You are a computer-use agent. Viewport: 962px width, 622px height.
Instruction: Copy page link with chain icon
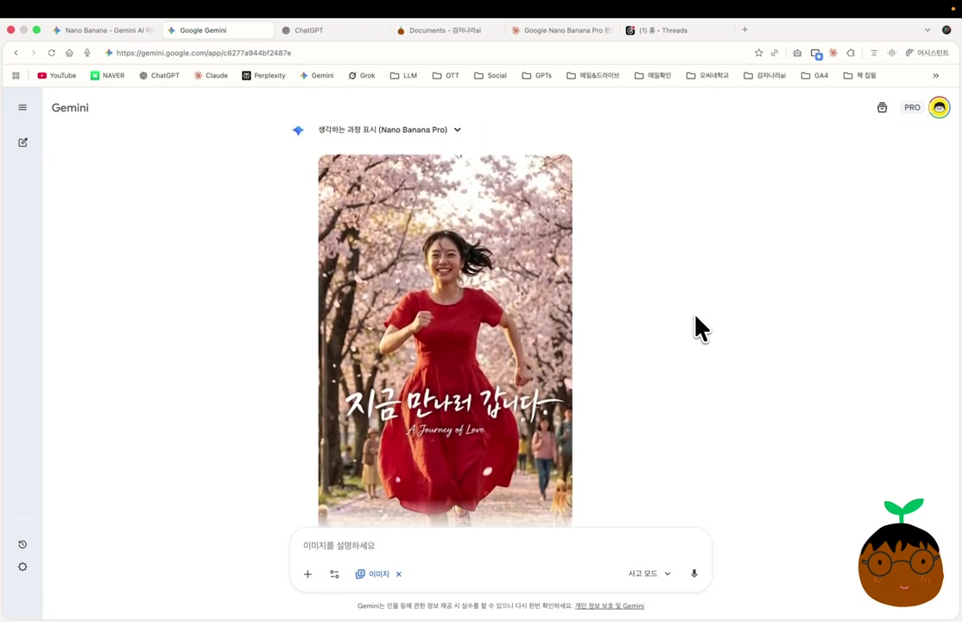coord(775,53)
